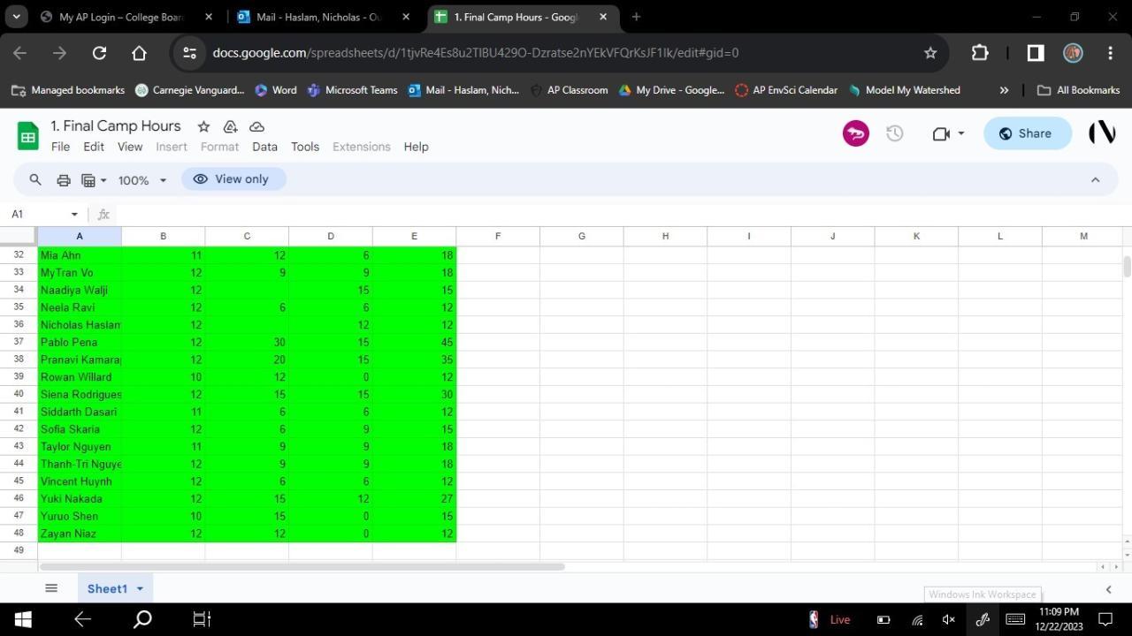Select column A header
Image resolution: width=1132 pixels, height=636 pixels.
tap(79, 236)
